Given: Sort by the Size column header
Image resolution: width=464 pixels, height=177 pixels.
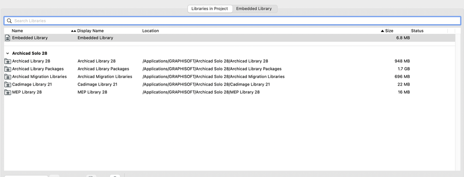Looking at the screenshot, I should click(x=389, y=31).
